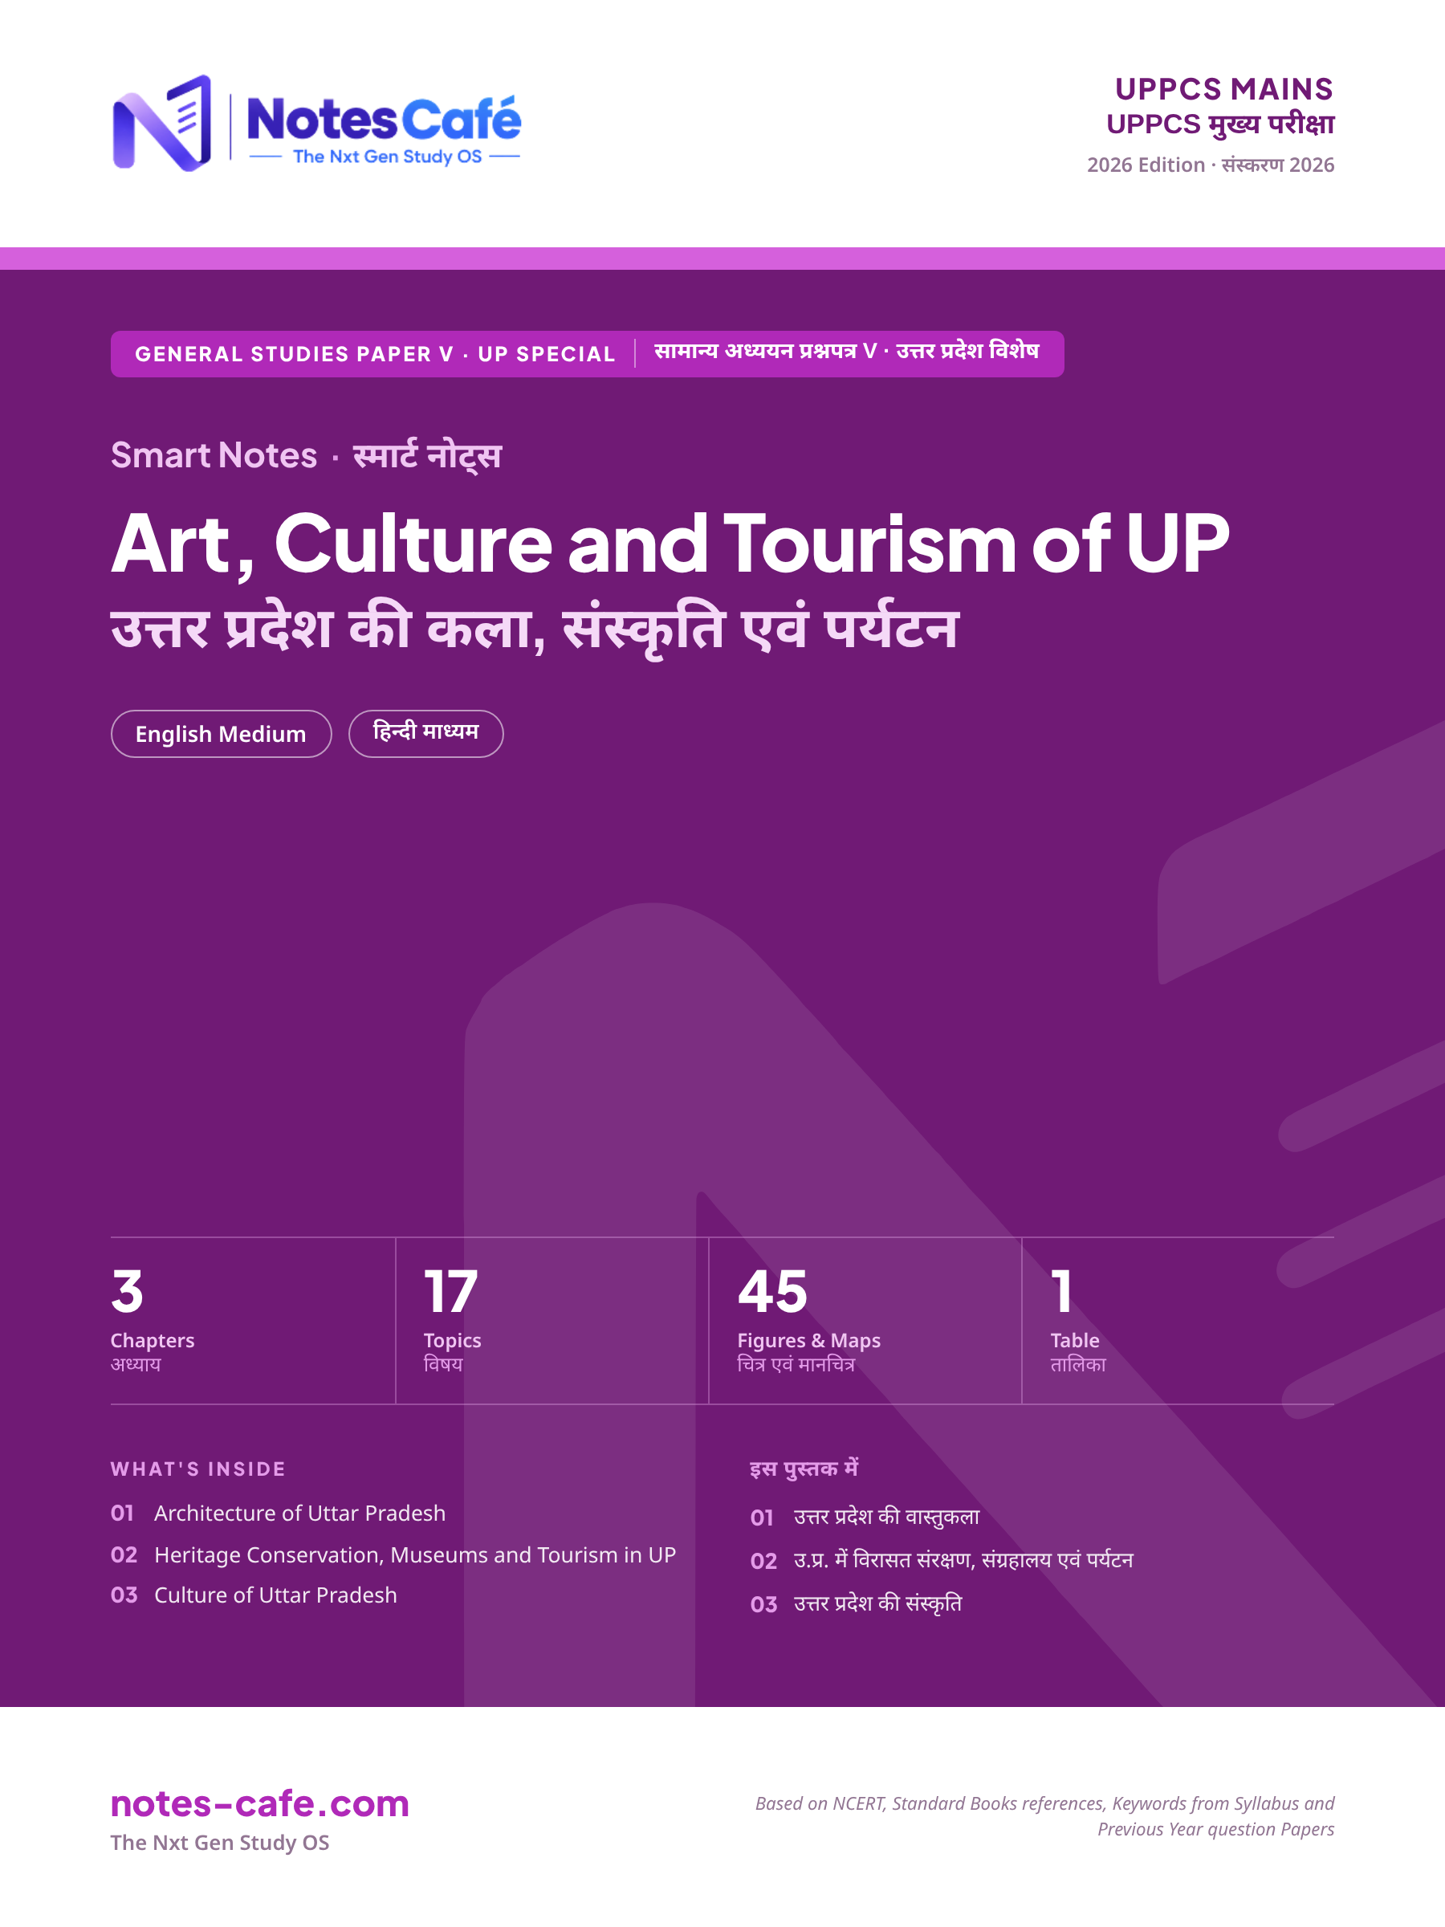
Task: Select the 'UPPCS MAINS' heading
Action: (x=1223, y=89)
